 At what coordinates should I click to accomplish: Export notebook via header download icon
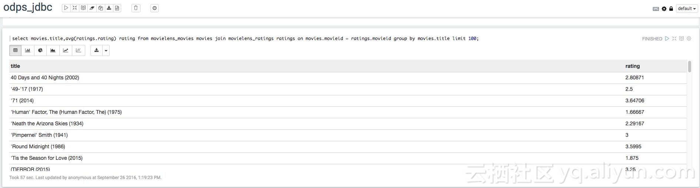pos(109,8)
